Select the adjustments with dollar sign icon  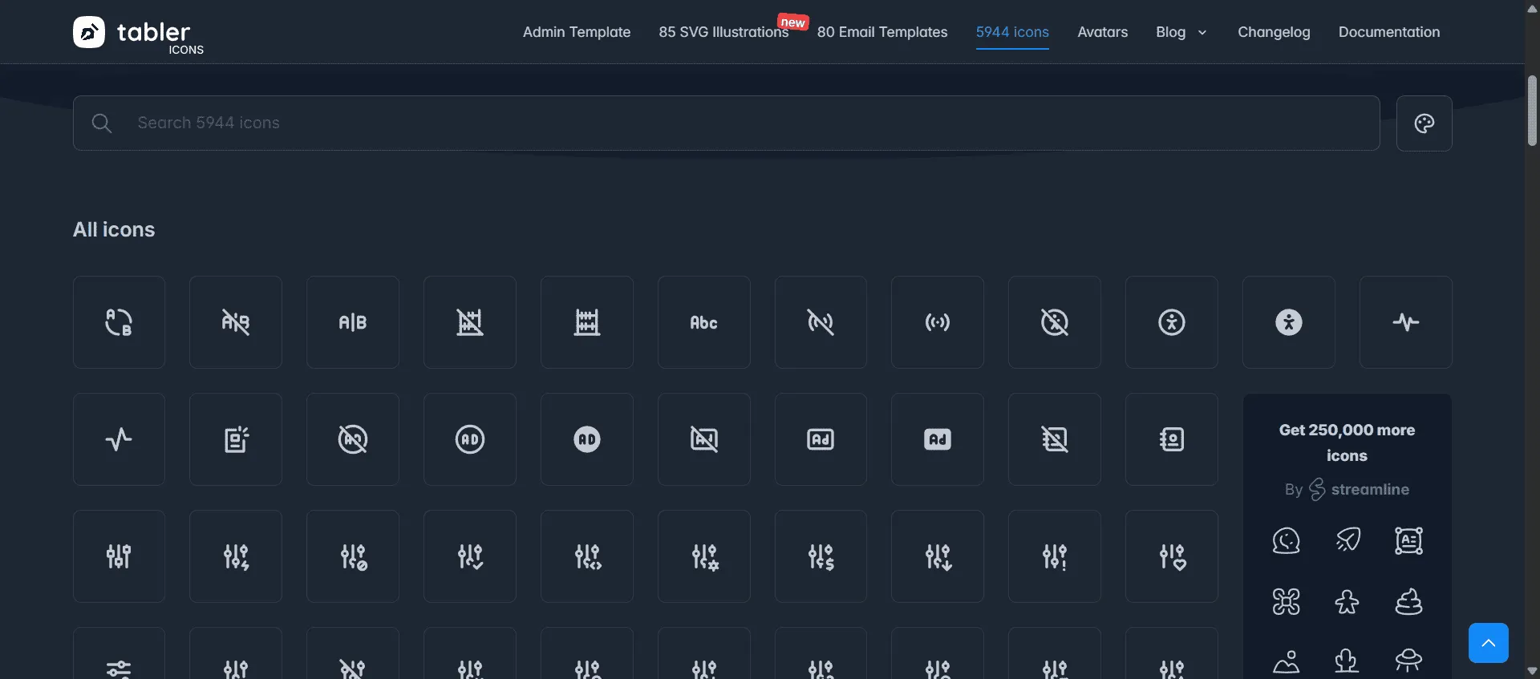pos(821,556)
